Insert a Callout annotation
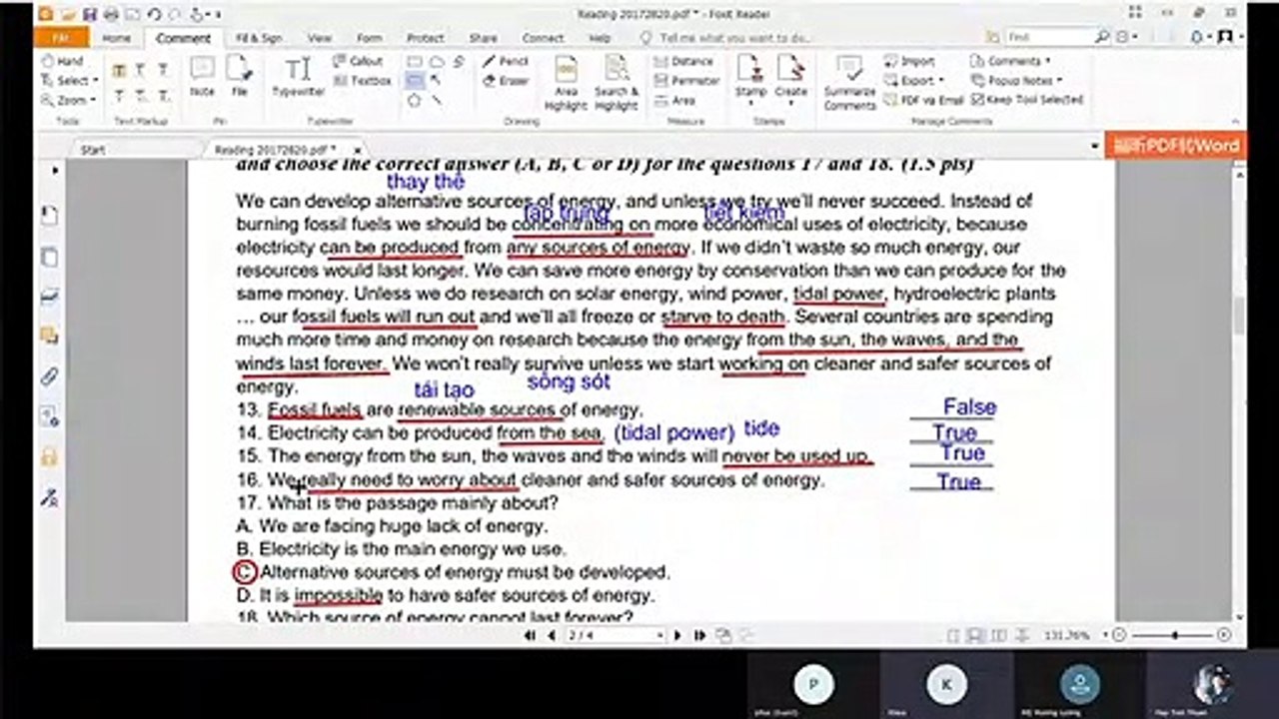1279x719 pixels. pos(358,62)
